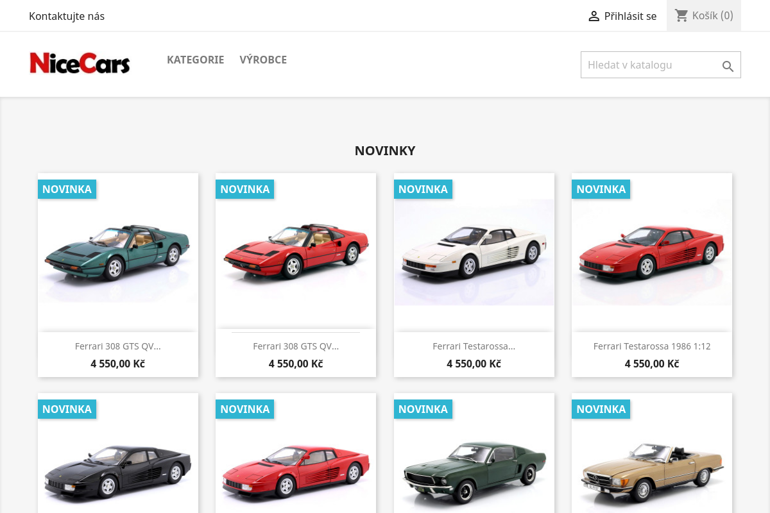Click the Košík (0) cart label
Screen dimensions: 770x513
(x=712, y=15)
